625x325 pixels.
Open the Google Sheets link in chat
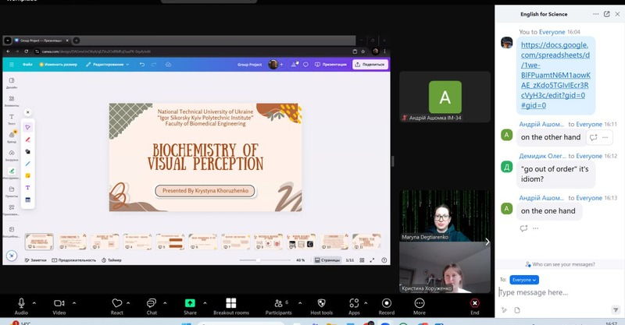(x=555, y=75)
